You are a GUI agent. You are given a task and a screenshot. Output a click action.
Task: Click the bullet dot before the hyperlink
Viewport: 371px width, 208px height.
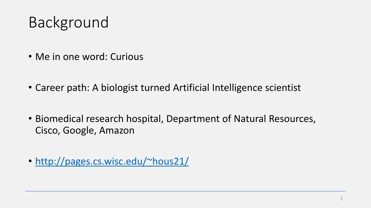coord(30,161)
